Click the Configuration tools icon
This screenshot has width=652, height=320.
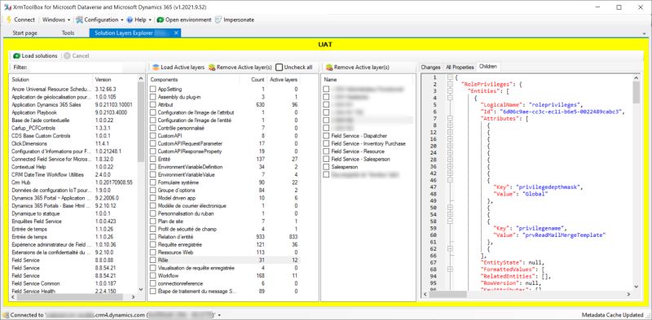click(79, 20)
